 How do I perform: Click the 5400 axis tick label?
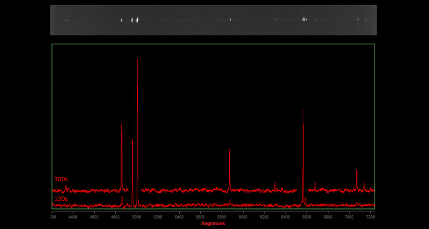click(179, 217)
